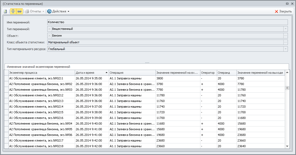Toggle the yellow vertical-arrows split toolbar button
This screenshot has width=296, height=155.
tap(13, 11)
